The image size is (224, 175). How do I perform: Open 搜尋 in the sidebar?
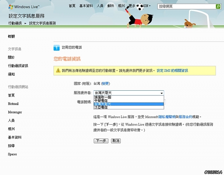coord(11,146)
